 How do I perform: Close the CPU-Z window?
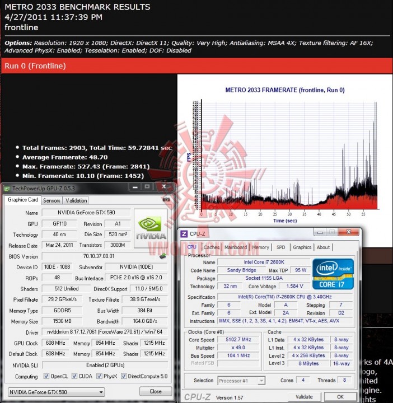[349, 232]
